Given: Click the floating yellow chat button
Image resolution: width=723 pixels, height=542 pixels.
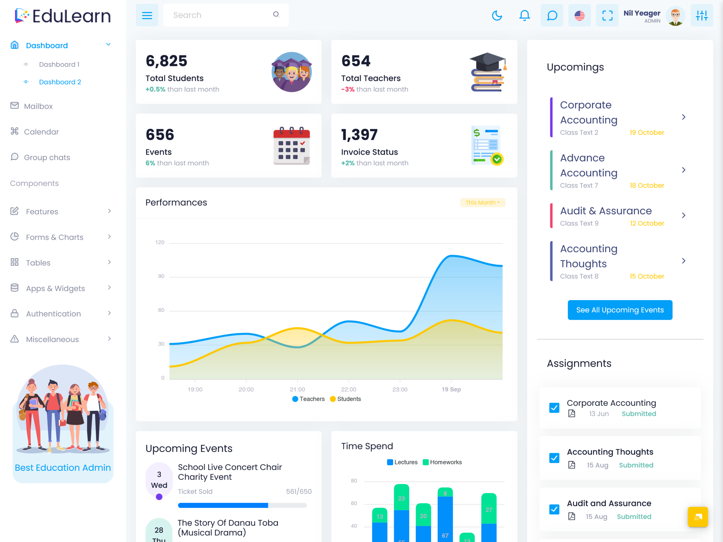Looking at the screenshot, I should click(698, 517).
